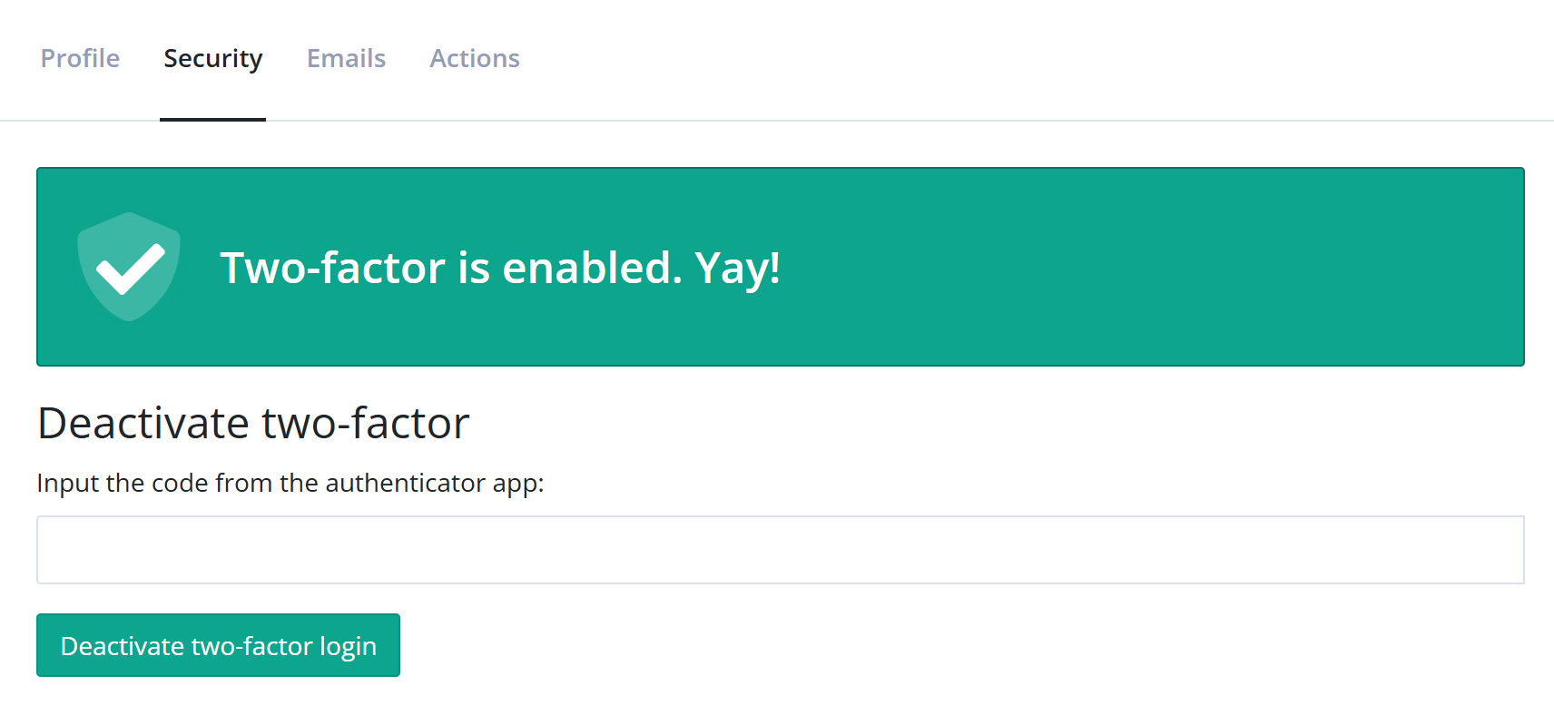Select the Security tab
The height and width of the screenshot is (715, 1554).
coord(213,58)
